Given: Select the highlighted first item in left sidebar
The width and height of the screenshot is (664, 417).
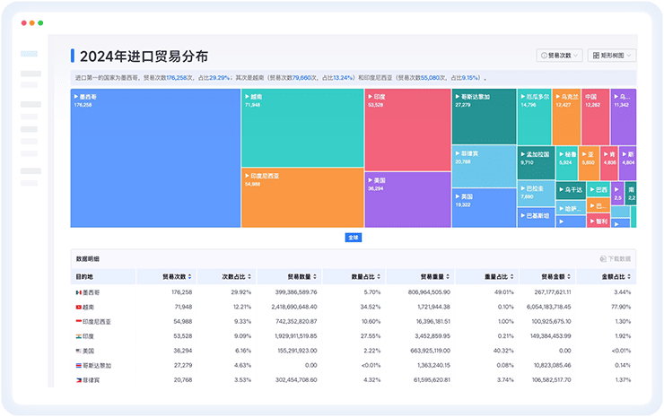Looking at the screenshot, I should pyautogui.click(x=30, y=55).
